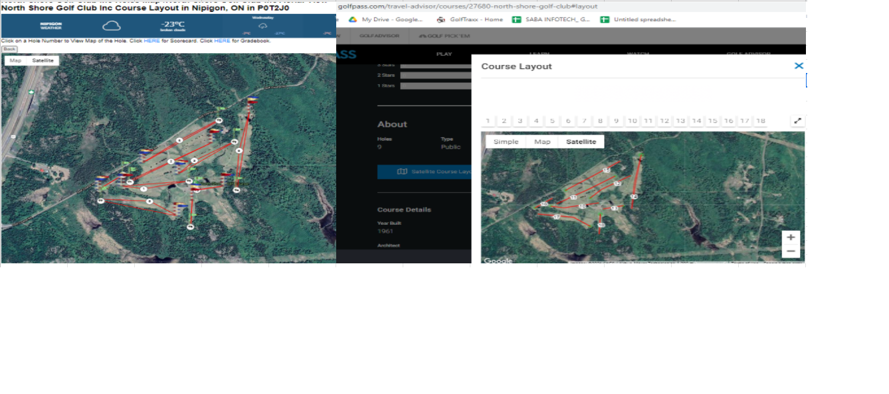
Task: Click the Public course type value
Action: pos(449,147)
